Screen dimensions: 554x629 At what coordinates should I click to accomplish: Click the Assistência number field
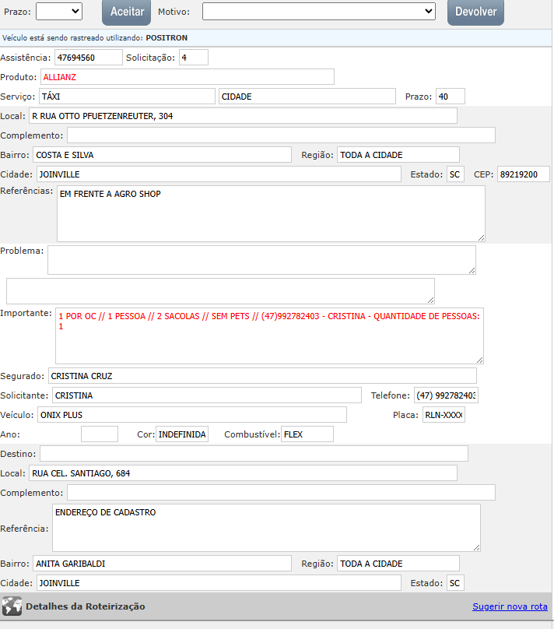coord(88,57)
